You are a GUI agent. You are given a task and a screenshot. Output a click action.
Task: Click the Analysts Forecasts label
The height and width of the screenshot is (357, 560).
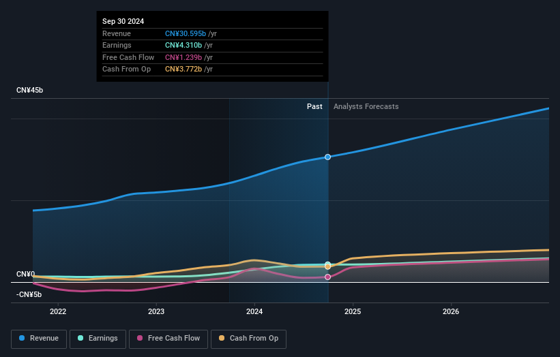366,107
